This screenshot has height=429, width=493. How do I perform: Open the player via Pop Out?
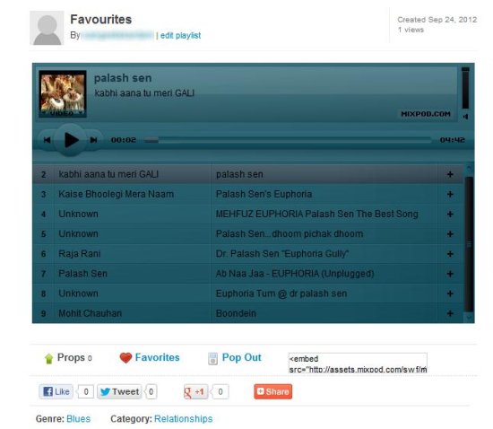pos(241,357)
